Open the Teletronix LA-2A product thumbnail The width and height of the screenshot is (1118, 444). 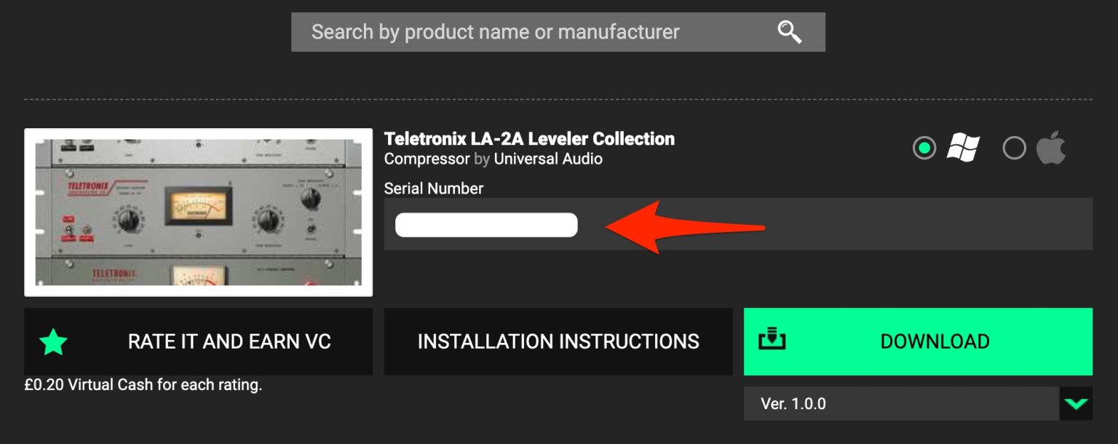[x=198, y=213]
